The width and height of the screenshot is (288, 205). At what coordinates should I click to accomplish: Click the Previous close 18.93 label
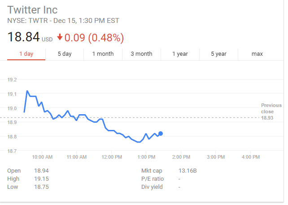point(271,111)
